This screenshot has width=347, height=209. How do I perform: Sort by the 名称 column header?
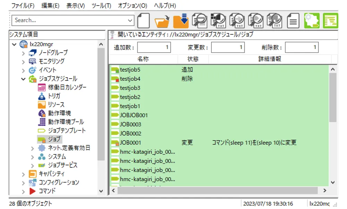coord(143,59)
